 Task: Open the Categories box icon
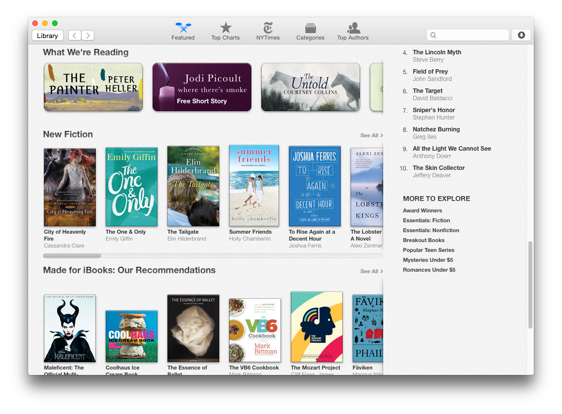(311, 28)
